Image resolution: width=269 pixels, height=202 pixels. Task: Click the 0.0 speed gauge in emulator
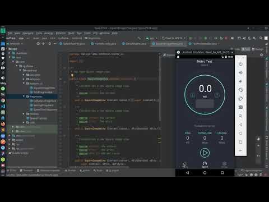205,94
